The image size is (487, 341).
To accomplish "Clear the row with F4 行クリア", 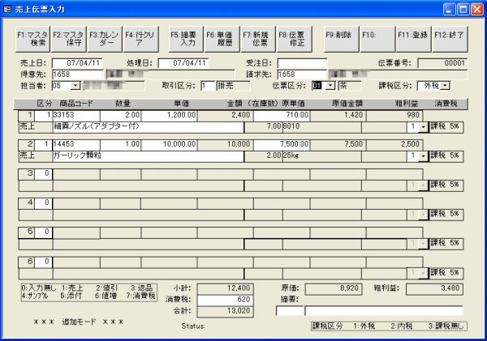I will 141,39.
